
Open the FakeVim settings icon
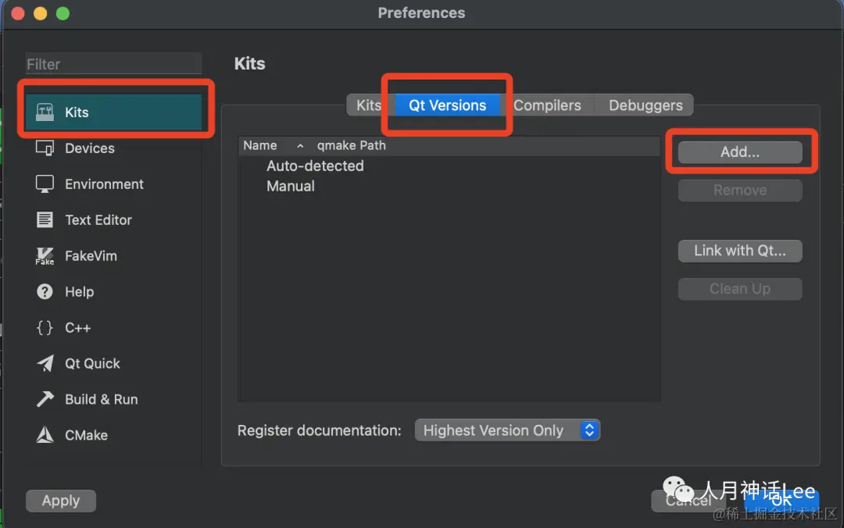click(x=45, y=255)
